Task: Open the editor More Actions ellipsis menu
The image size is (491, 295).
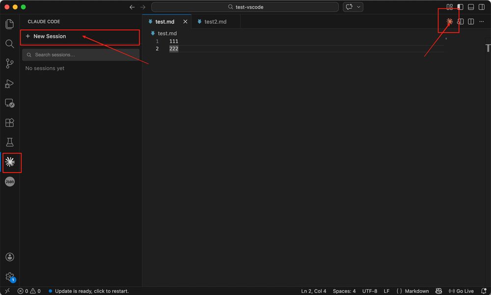Action: 481,22
